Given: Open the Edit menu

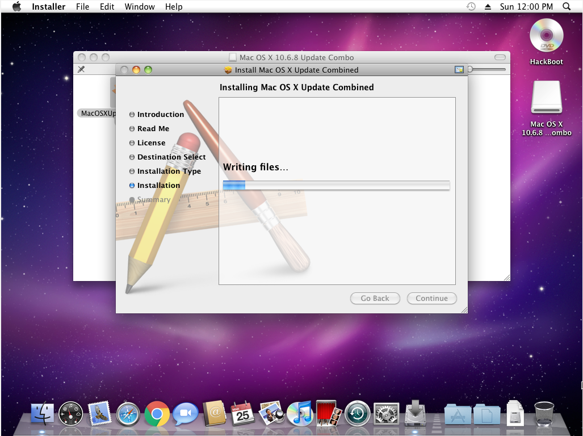Looking at the screenshot, I should [107, 6].
